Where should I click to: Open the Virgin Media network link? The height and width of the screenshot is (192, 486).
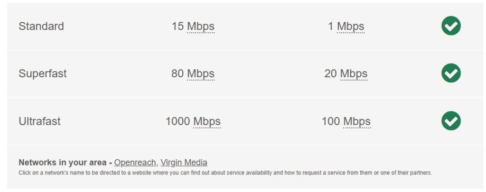[184, 163]
